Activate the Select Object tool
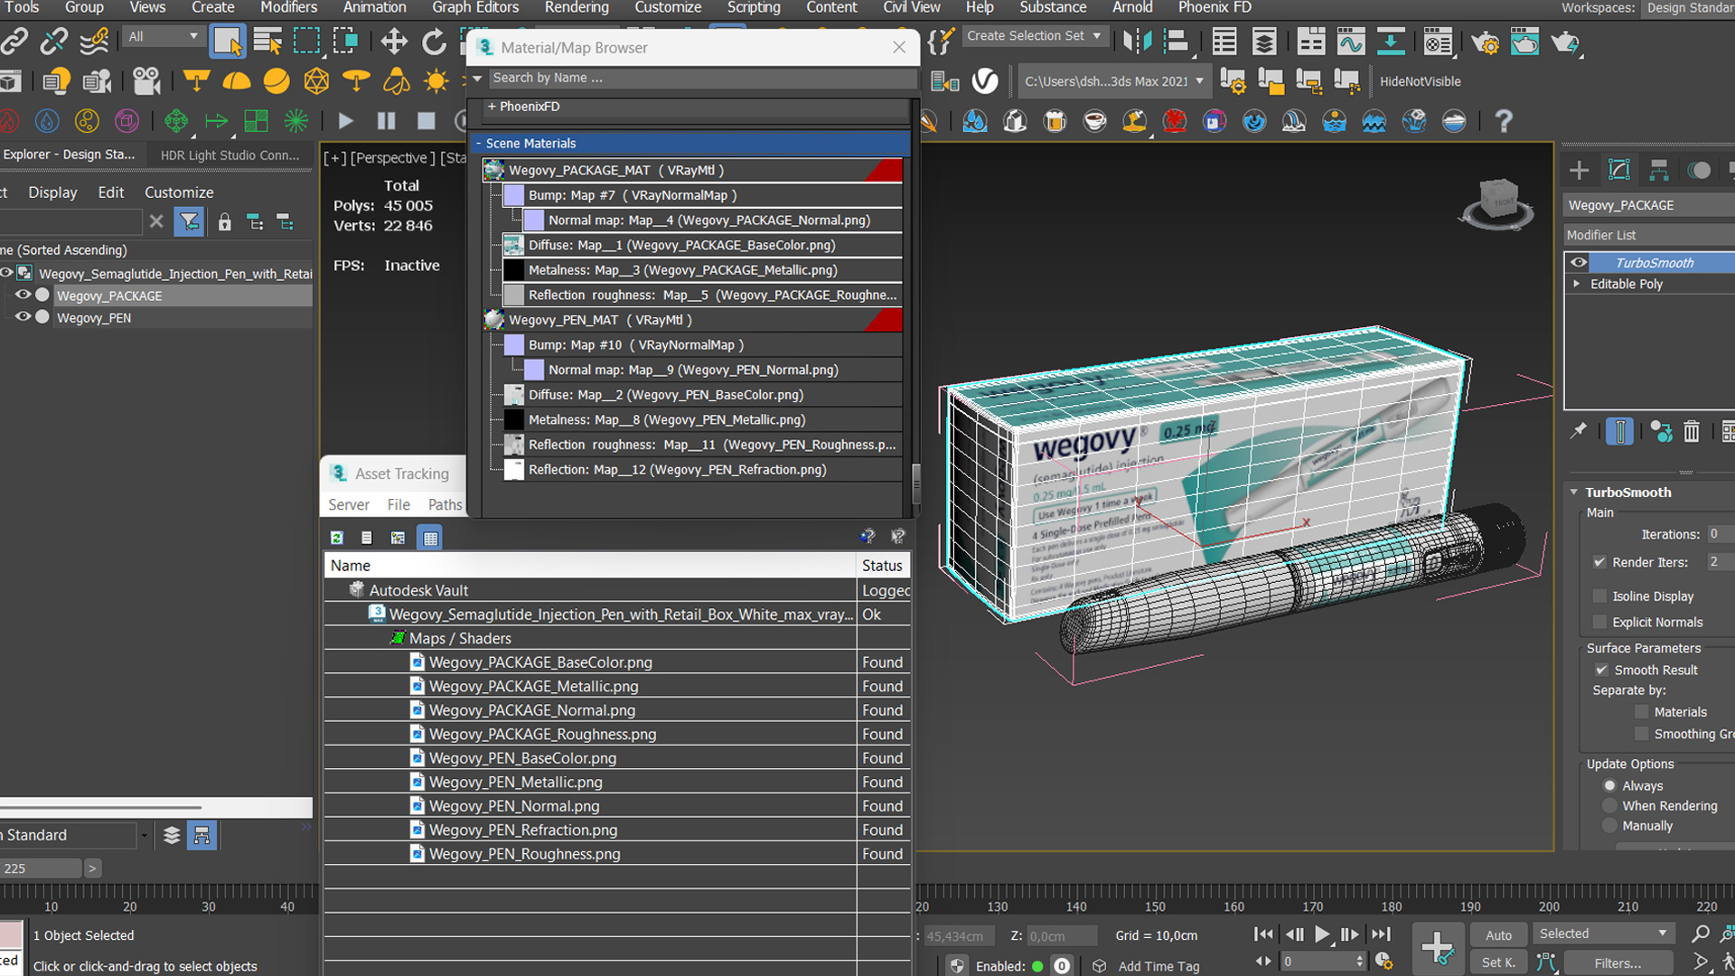This screenshot has height=976, width=1735. tap(227, 42)
